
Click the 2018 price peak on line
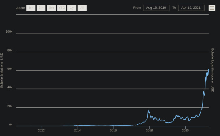(x=148, y=110)
